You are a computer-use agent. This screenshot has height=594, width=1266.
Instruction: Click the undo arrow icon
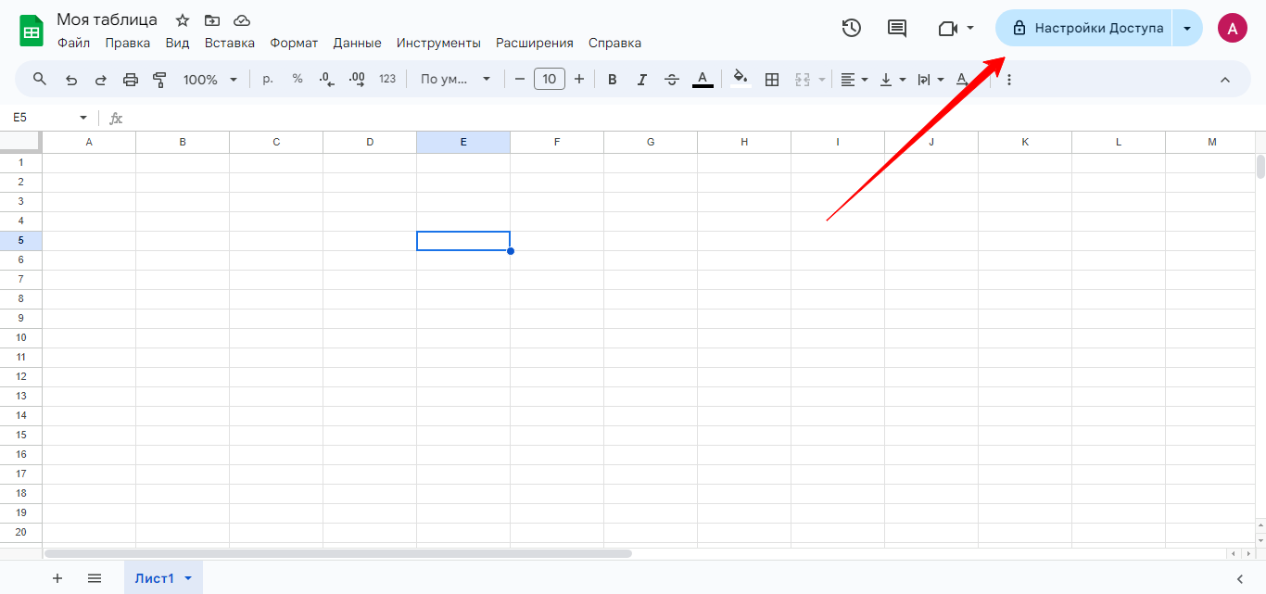[71, 80]
